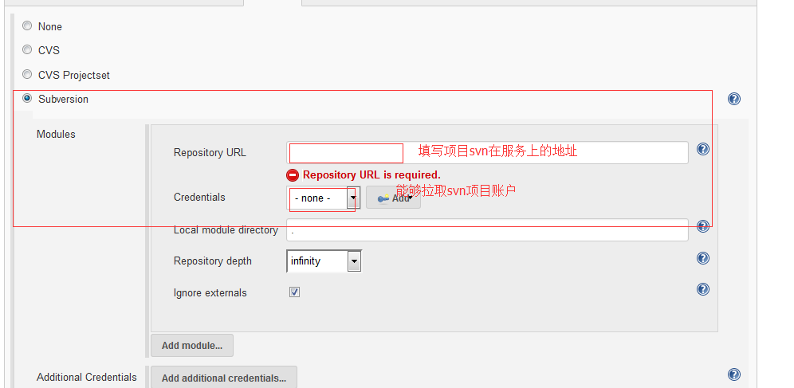The height and width of the screenshot is (388, 794).
Task: Open the Repository depth infinity dropdown
Action: pos(324,261)
